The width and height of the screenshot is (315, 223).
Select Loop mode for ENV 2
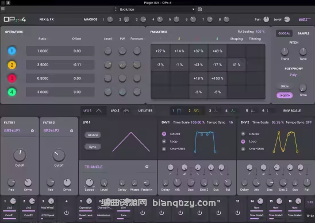(x=243, y=141)
